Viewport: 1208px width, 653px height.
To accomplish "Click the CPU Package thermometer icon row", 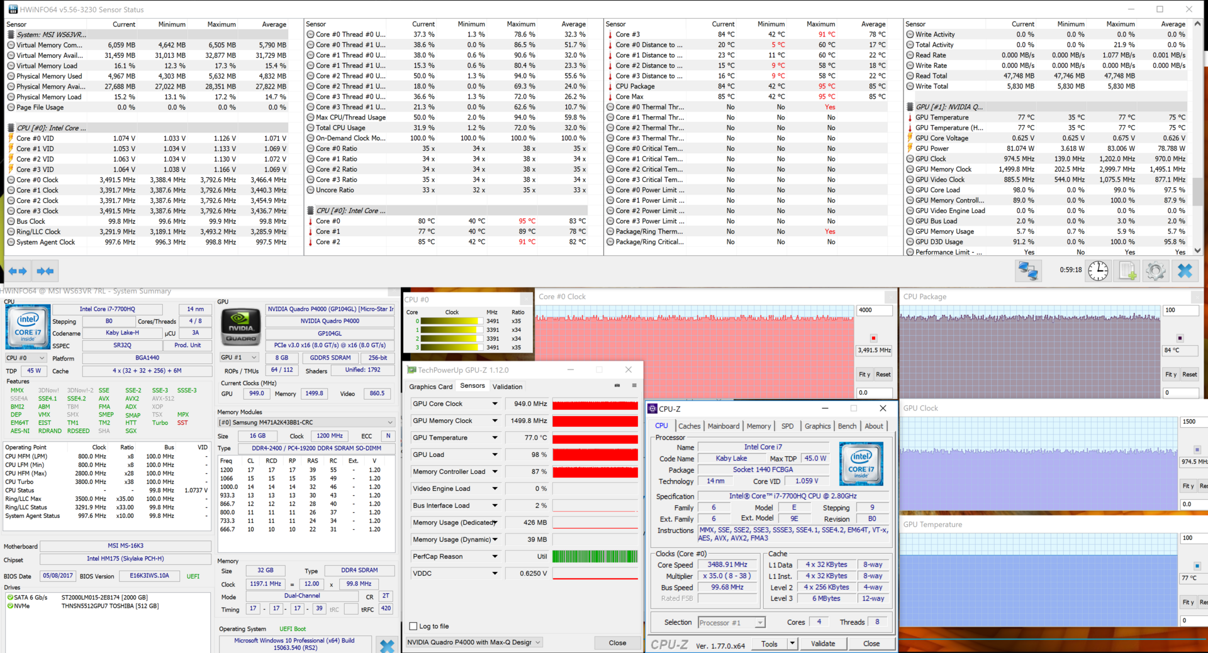I will tap(610, 86).
